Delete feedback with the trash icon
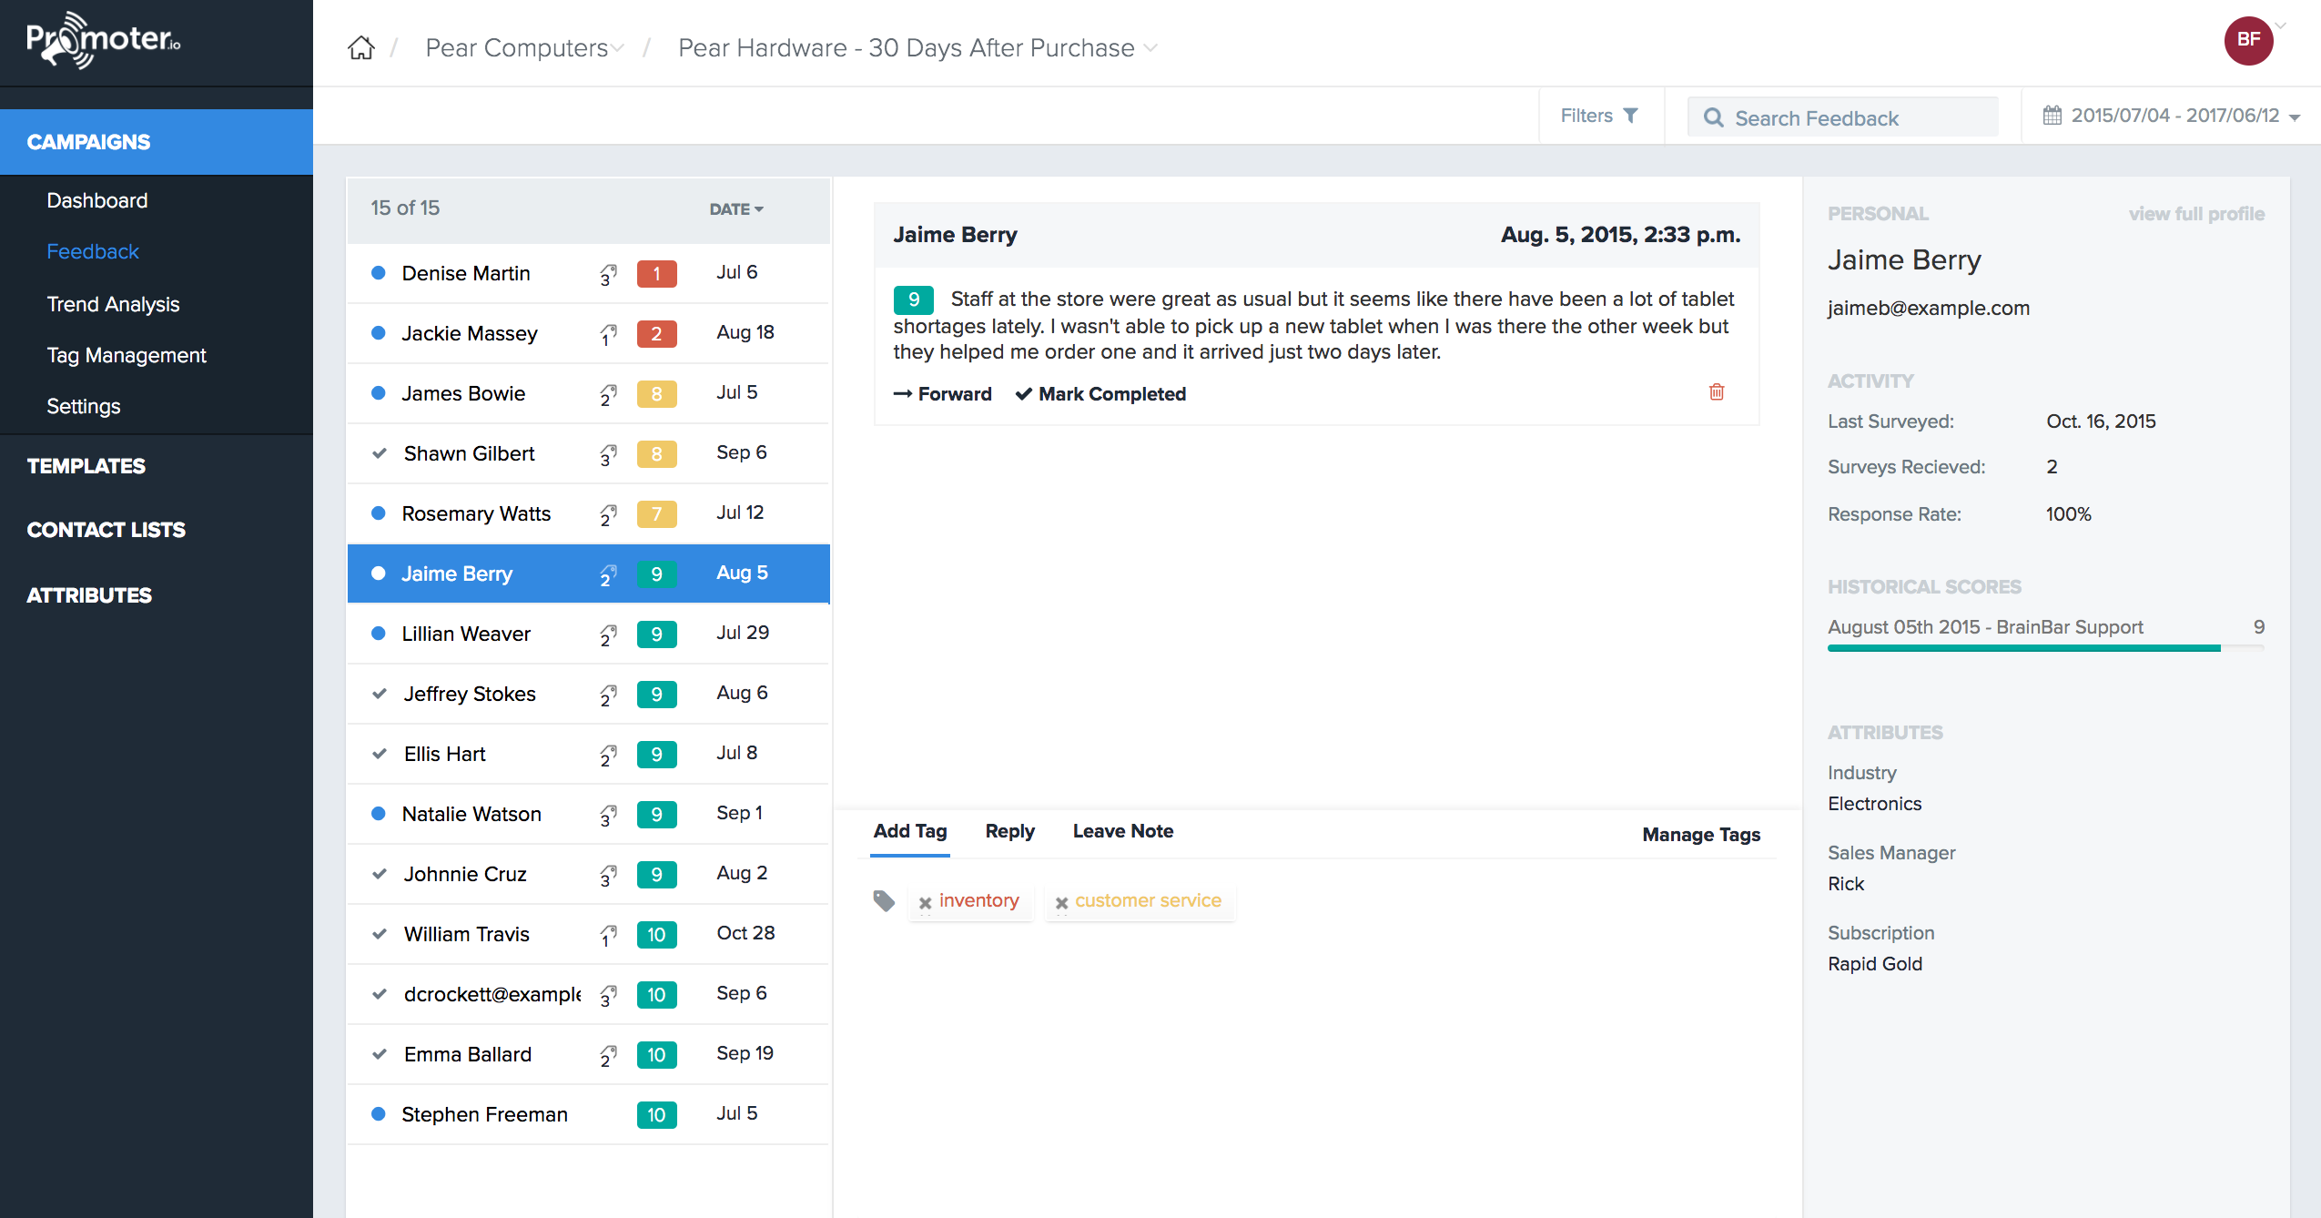Viewport: 2321px width, 1218px height. tap(1717, 391)
